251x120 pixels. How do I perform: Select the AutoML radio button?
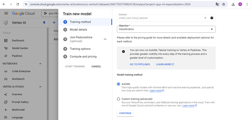(118, 84)
